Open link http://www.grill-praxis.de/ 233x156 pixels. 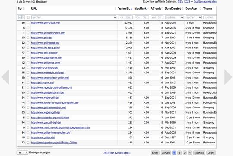click(x=45, y=23)
